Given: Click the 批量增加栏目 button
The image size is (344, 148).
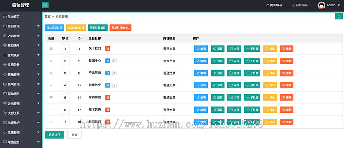Looking at the screenshot, I should (x=76, y=28).
